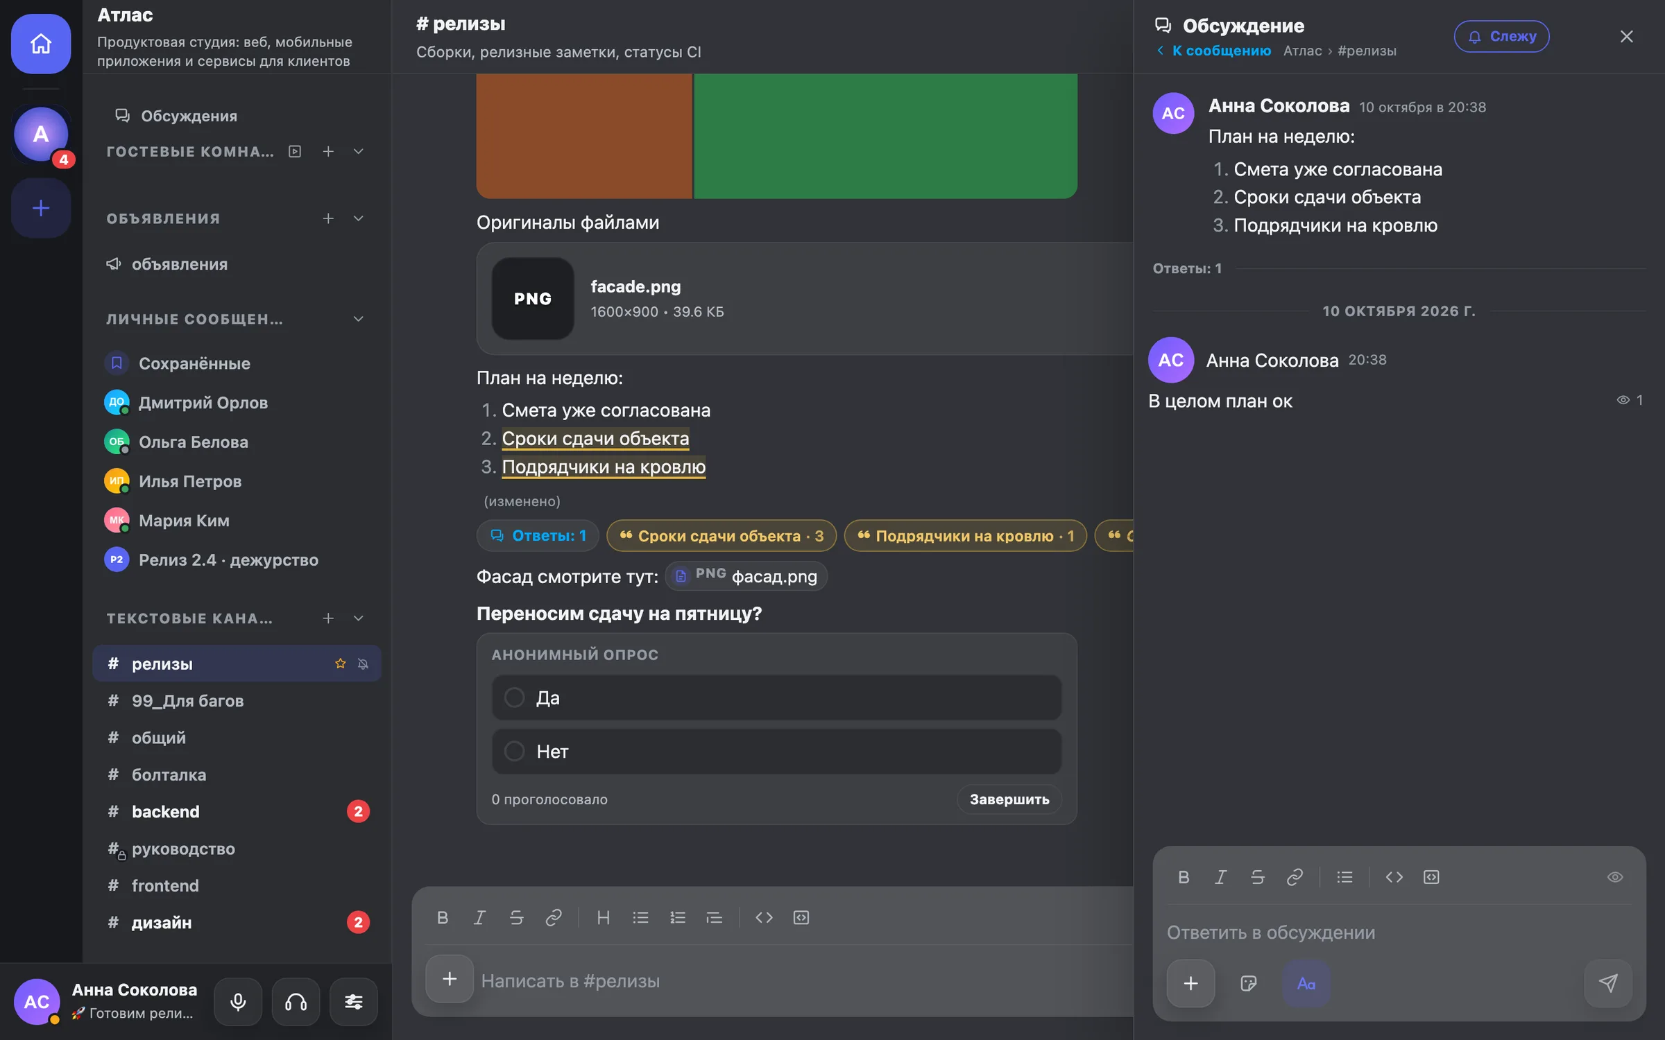
Task: Collapse the Гостевые комнаты section
Action: click(359, 151)
